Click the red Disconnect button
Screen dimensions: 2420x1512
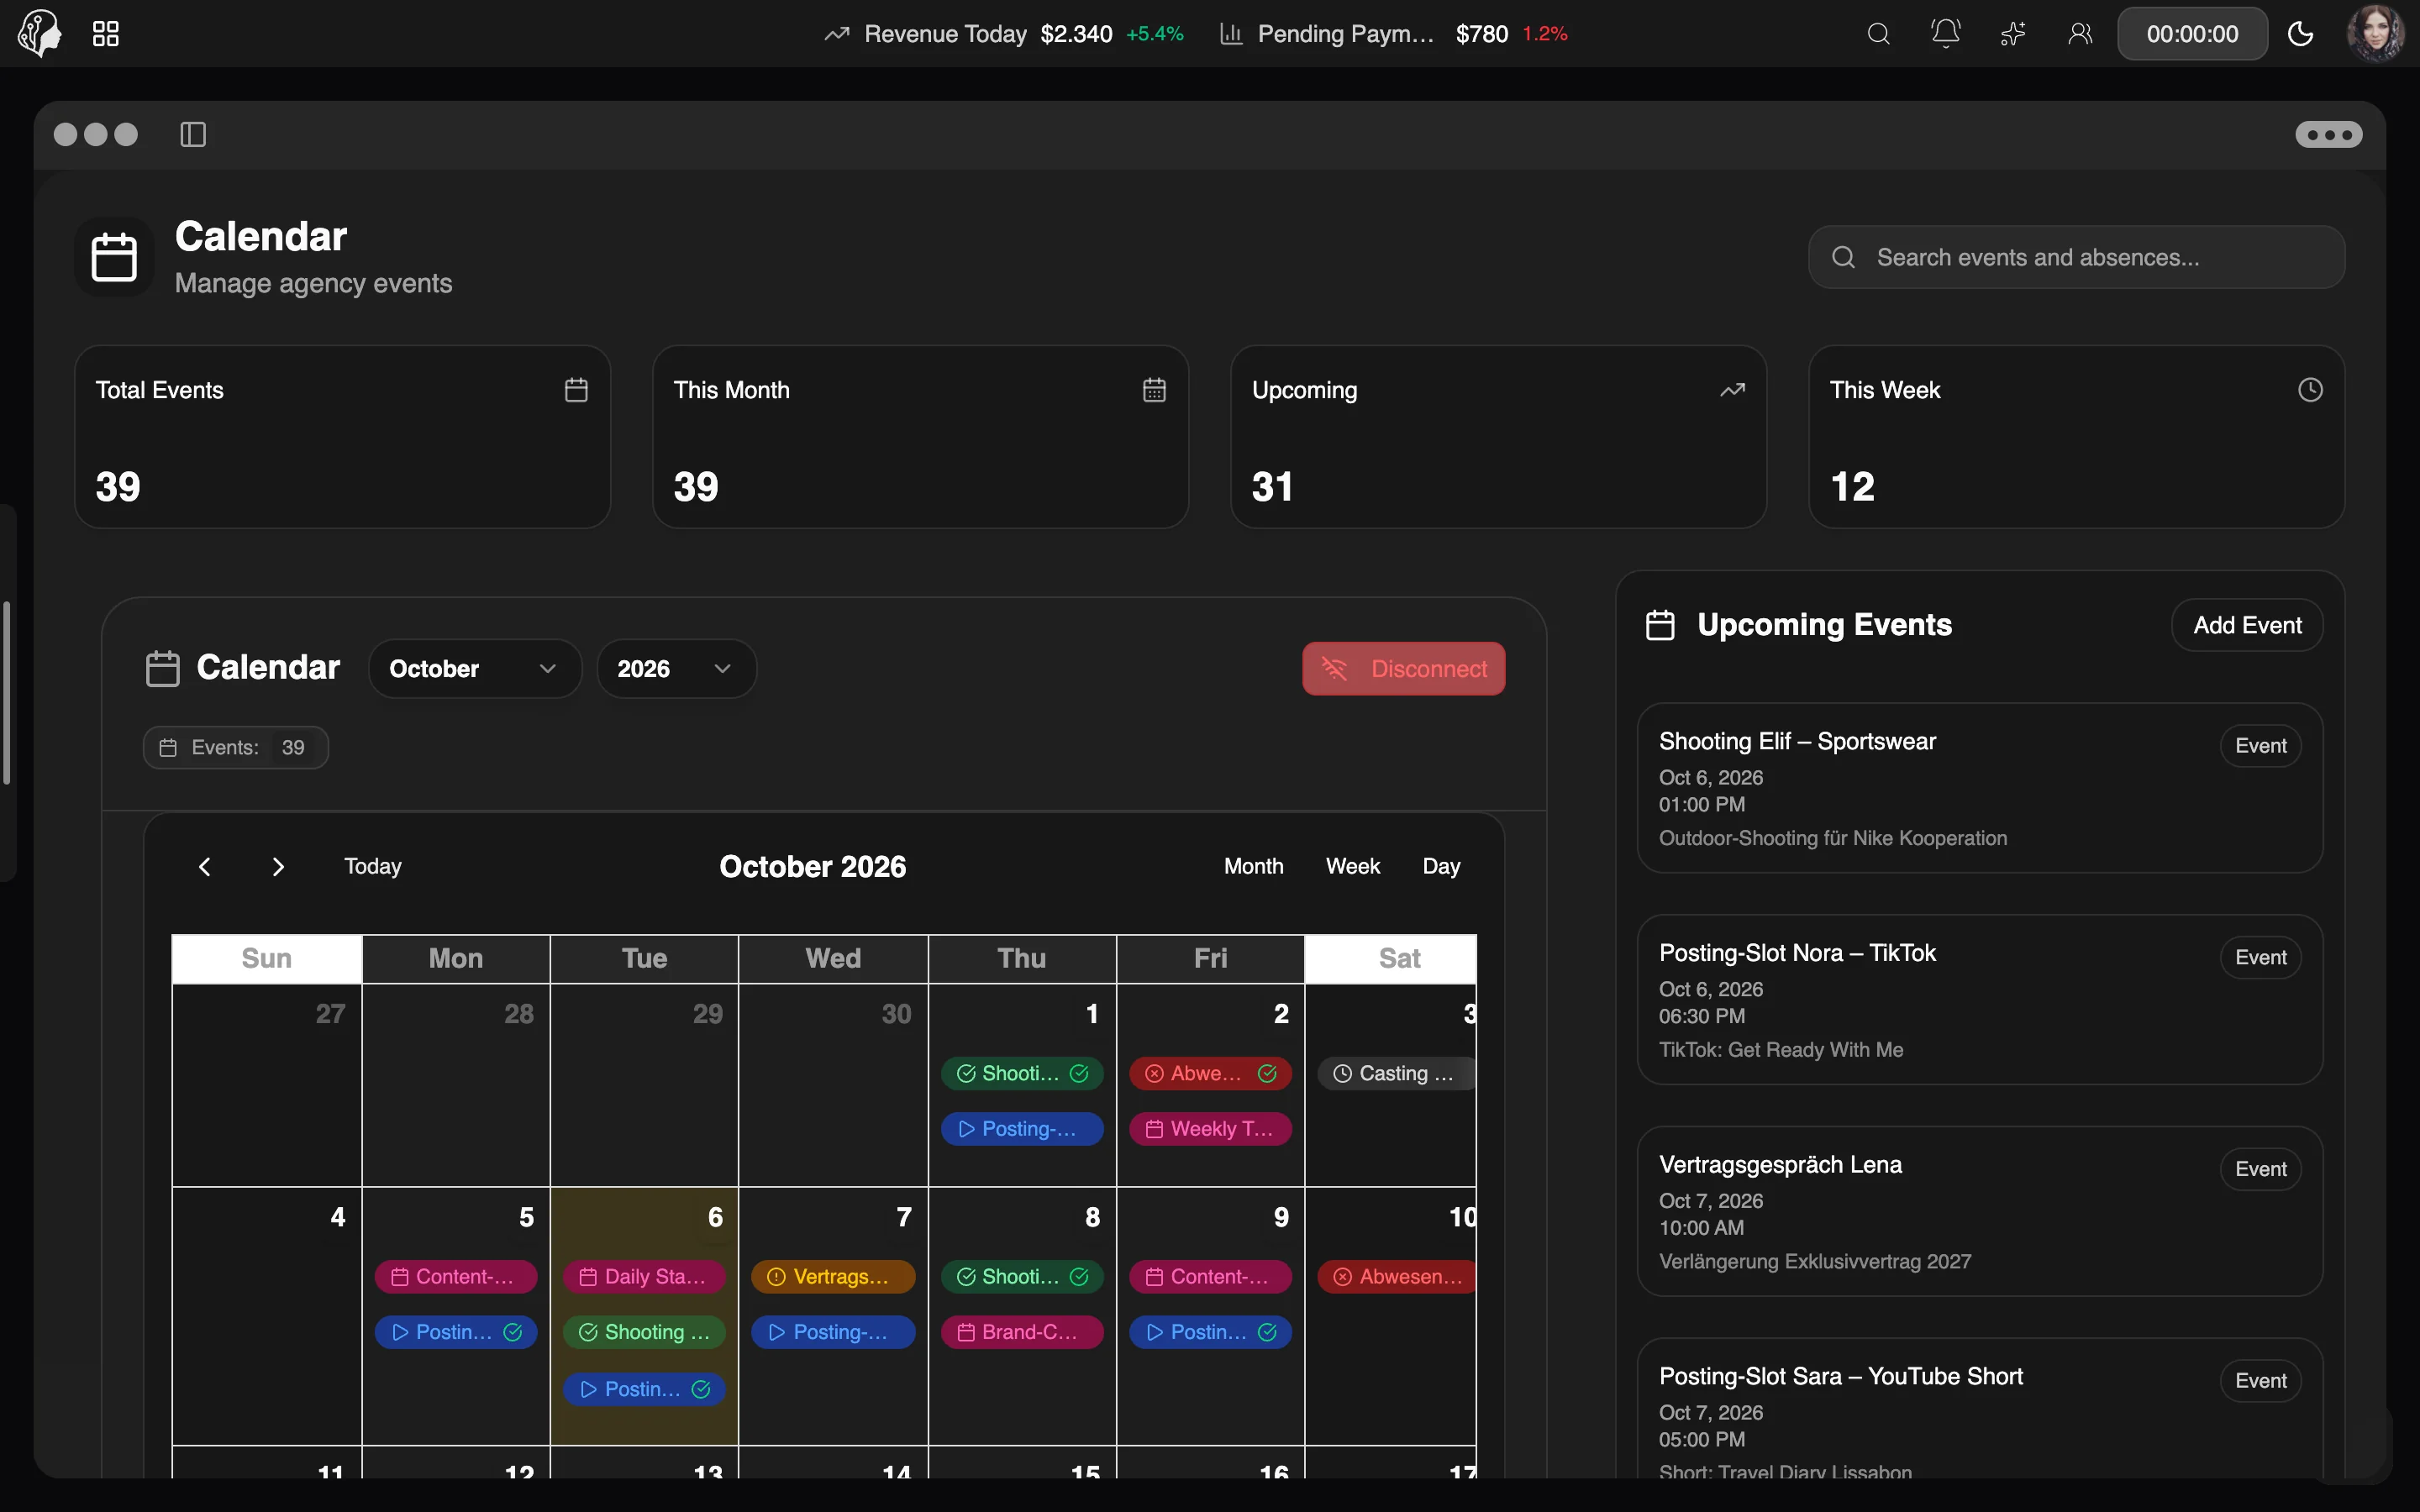point(1403,668)
